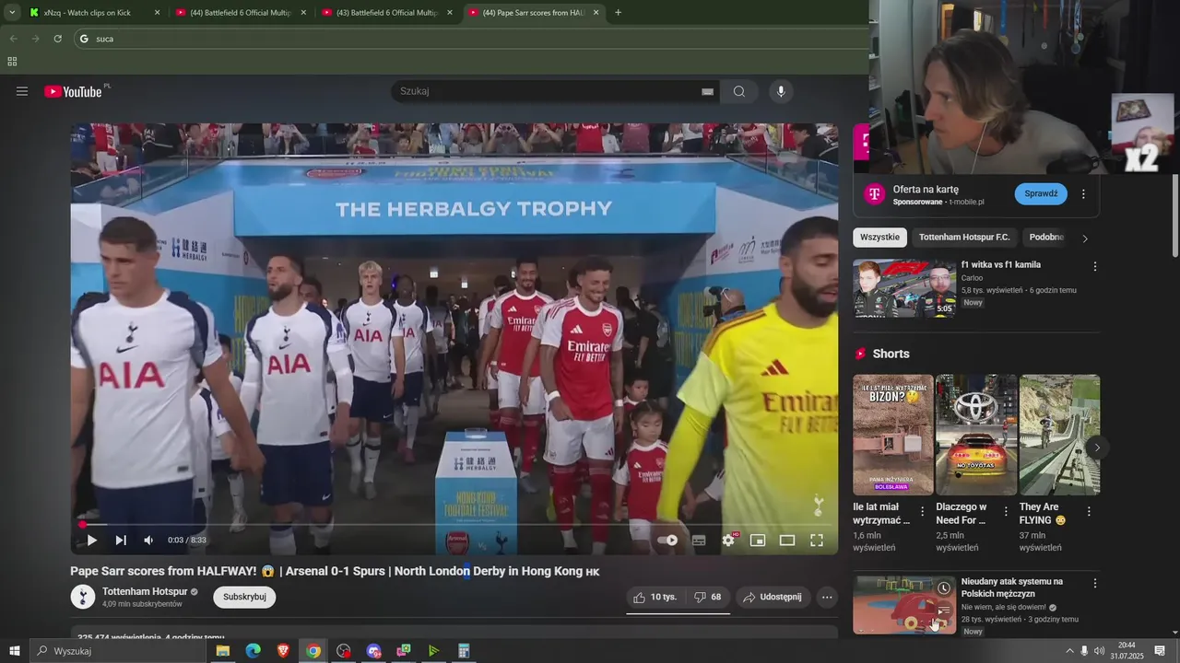The height and width of the screenshot is (663, 1180).
Task: Go back to previous page
Action: click(13, 39)
